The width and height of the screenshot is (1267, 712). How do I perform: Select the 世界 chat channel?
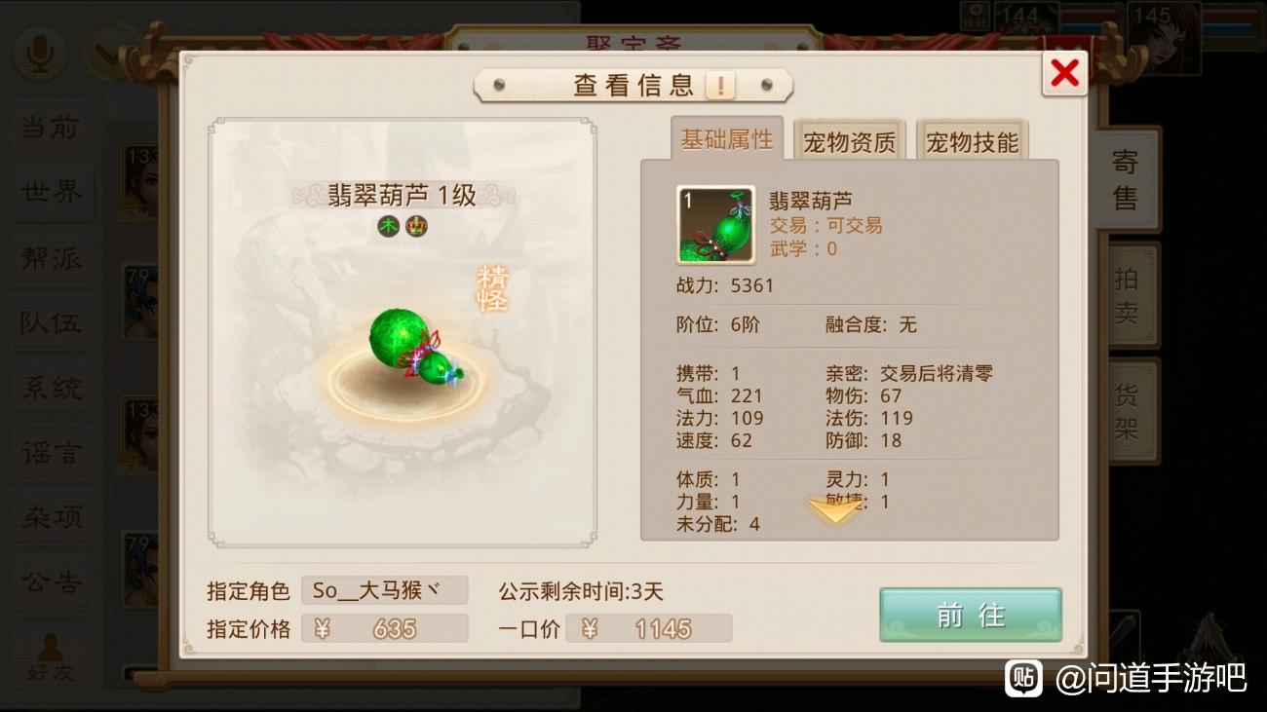pos(51,193)
